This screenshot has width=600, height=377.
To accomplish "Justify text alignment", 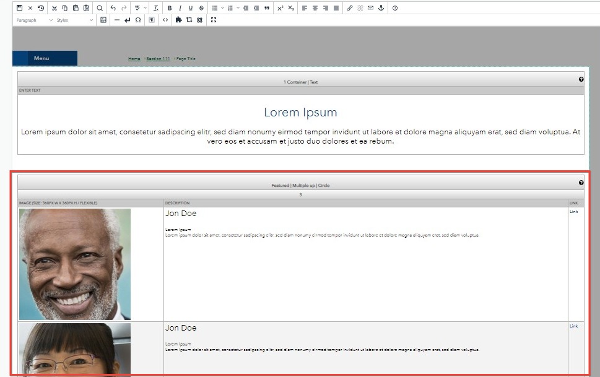I will coord(336,7).
